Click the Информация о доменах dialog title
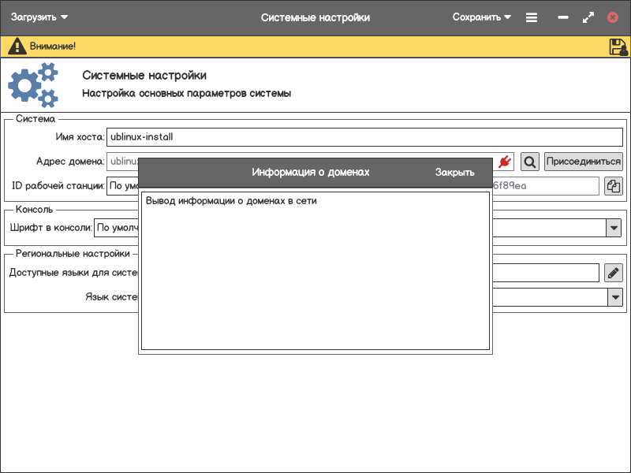This screenshot has width=631, height=473. coord(310,172)
